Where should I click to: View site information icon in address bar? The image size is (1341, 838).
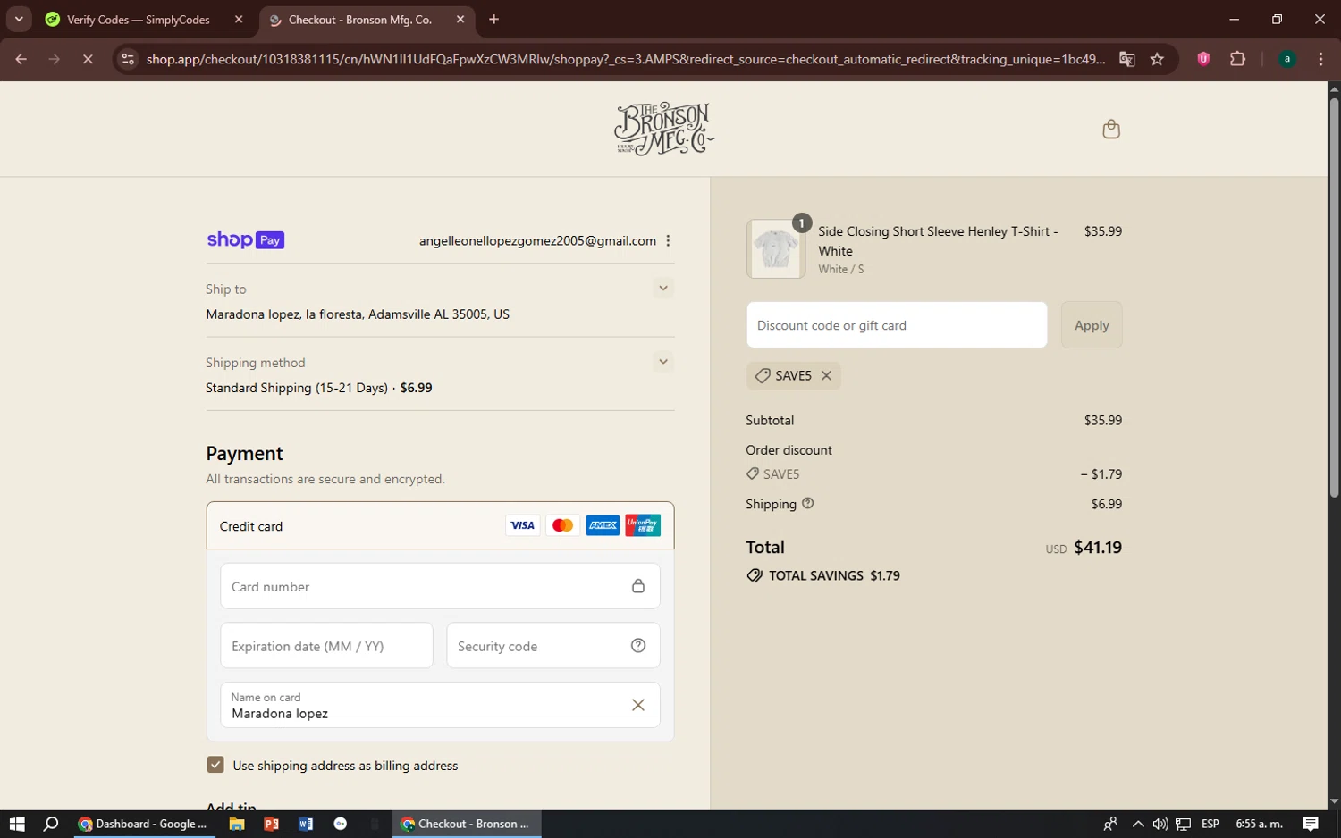pyautogui.click(x=128, y=59)
